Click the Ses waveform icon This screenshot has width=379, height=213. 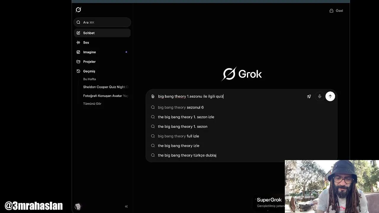[x=78, y=42]
